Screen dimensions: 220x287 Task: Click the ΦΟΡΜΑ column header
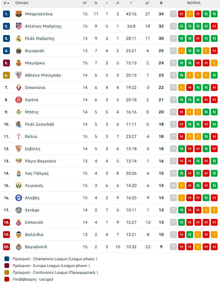point(193,3)
